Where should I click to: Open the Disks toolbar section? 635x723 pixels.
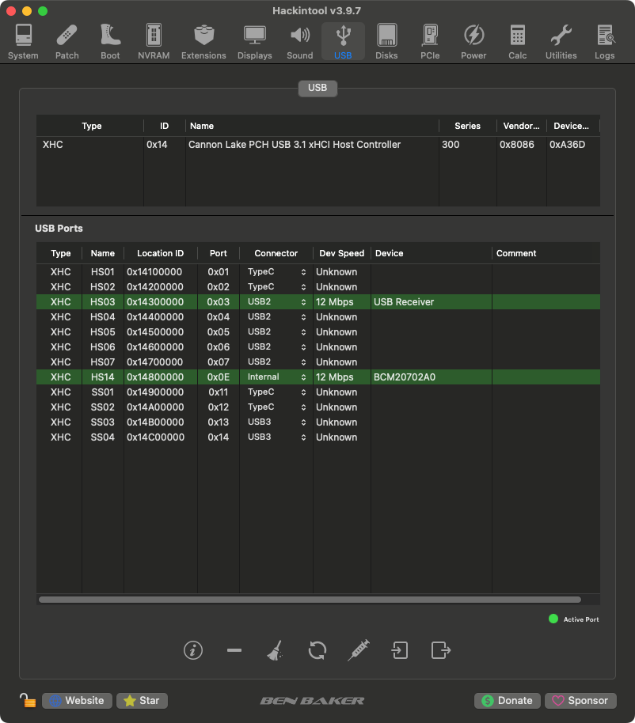pos(386,42)
